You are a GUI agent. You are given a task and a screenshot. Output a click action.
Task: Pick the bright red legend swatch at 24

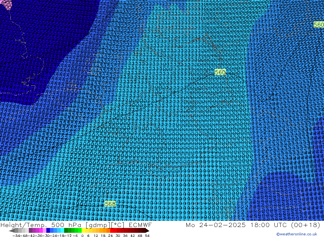[112, 231]
